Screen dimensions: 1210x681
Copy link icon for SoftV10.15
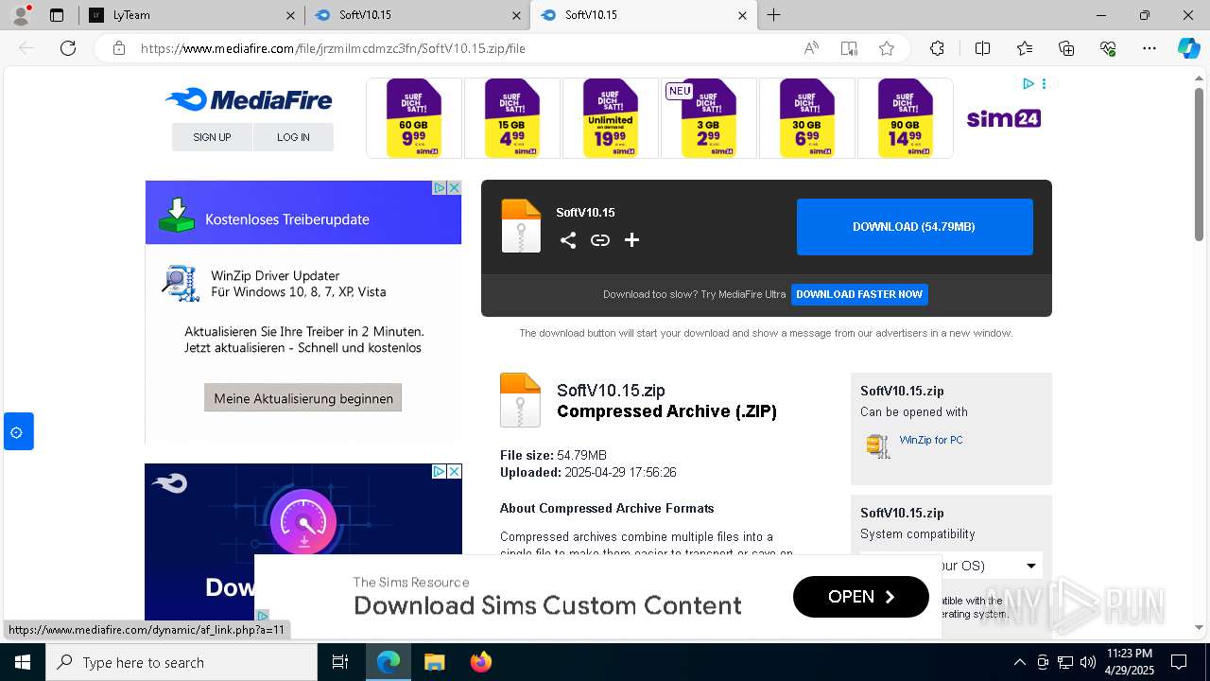(600, 240)
